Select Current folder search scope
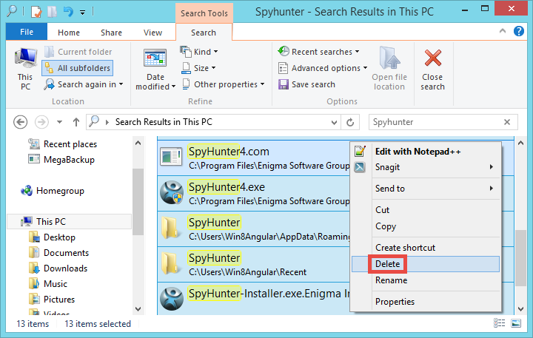The image size is (533, 338). click(78, 52)
